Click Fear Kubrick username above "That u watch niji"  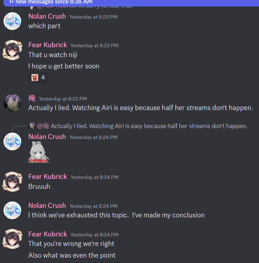[x=47, y=45]
